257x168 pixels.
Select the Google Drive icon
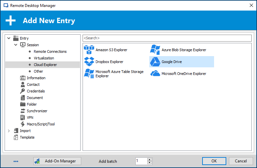point(155,62)
